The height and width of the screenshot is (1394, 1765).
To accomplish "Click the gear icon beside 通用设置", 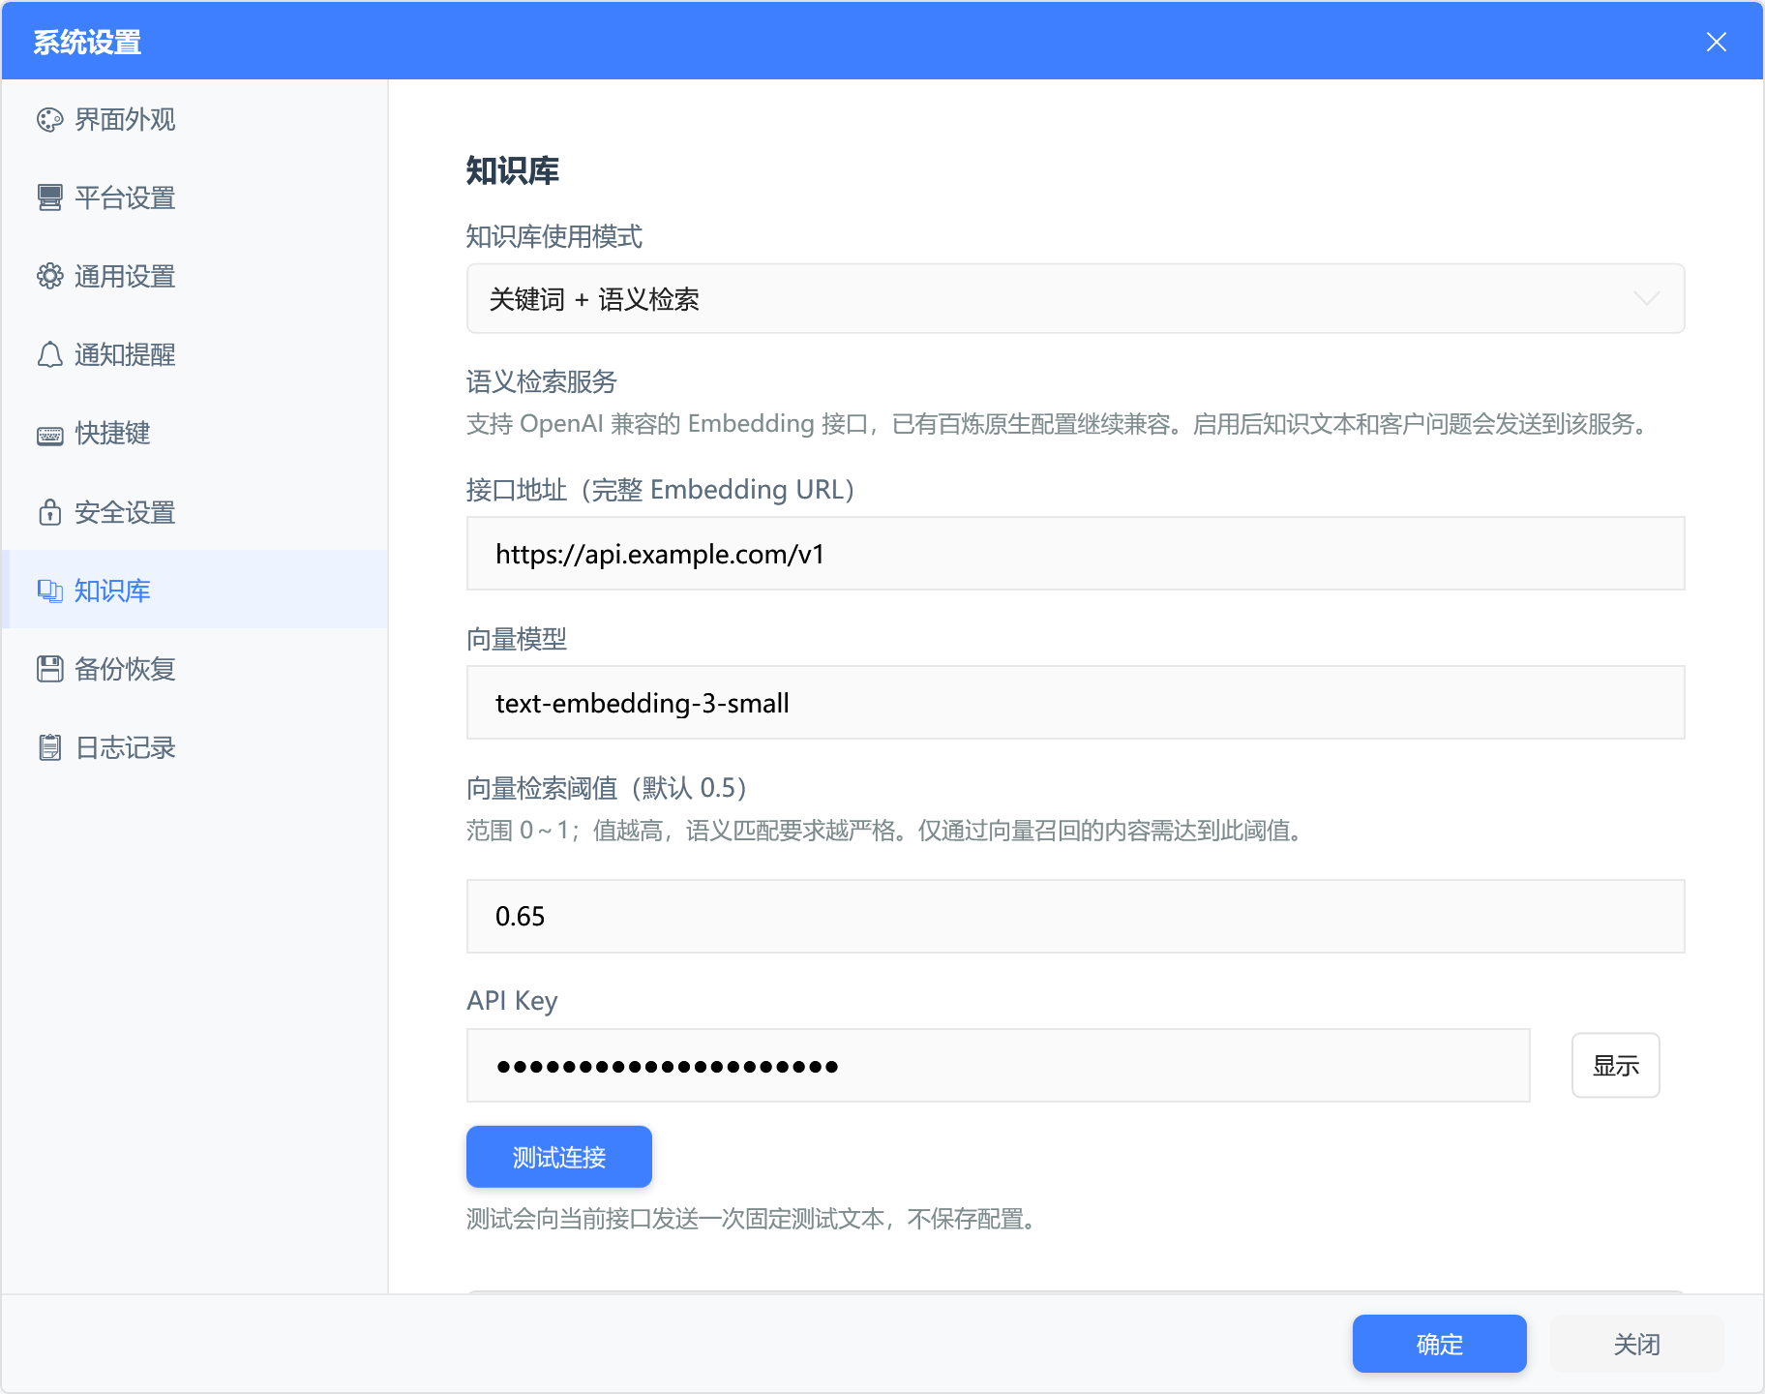I will pyautogui.click(x=49, y=277).
